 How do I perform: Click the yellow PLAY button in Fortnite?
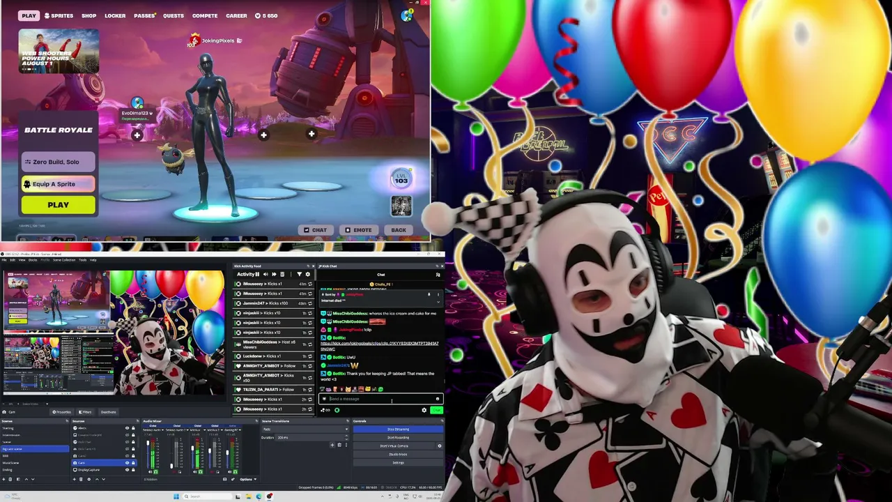(59, 205)
